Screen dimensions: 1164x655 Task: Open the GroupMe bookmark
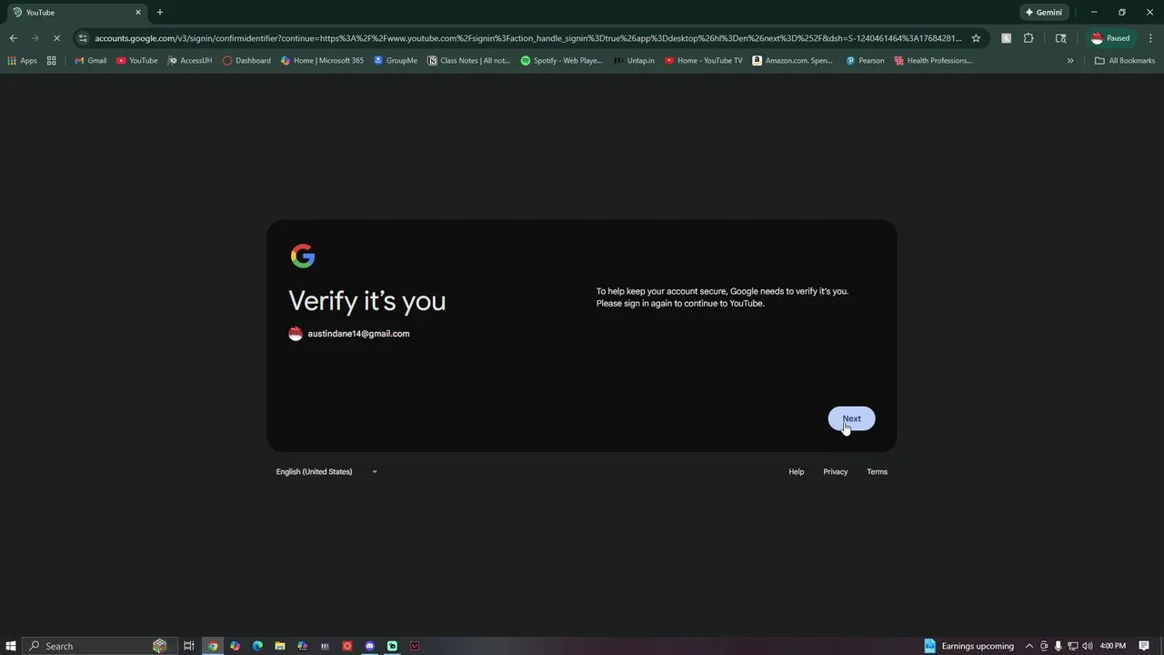pyautogui.click(x=395, y=61)
